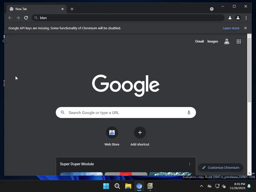Start voice search with microphone icon
Image resolution: width=256 pixels, height=192 pixels.
189,112
